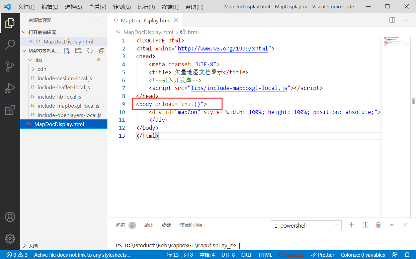
Task: Open the Go (转到) menu
Action: coord(122,7)
